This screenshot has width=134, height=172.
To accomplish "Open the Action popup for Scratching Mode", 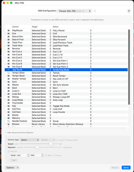I will coord(91,70).
